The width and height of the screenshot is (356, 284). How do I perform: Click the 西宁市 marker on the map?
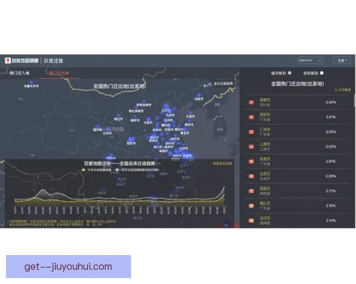(x=98, y=127)
